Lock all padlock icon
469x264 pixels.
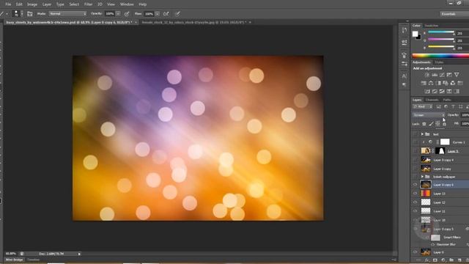click(x=444, y=124)
